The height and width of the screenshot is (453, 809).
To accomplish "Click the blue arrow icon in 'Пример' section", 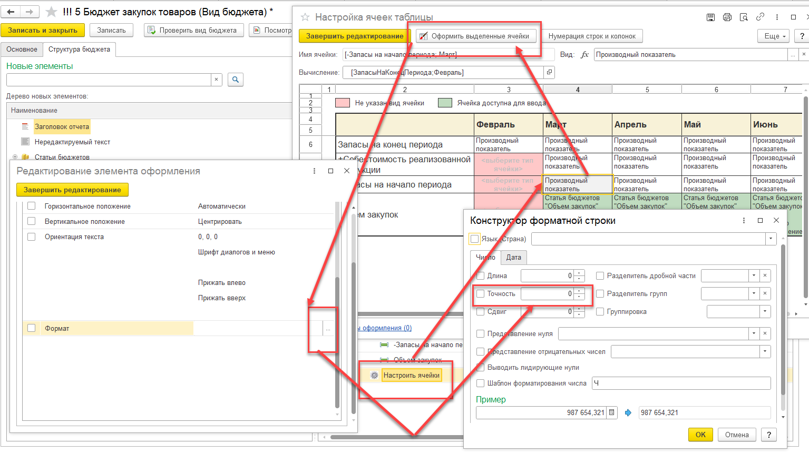I will [x=628, y=412].
